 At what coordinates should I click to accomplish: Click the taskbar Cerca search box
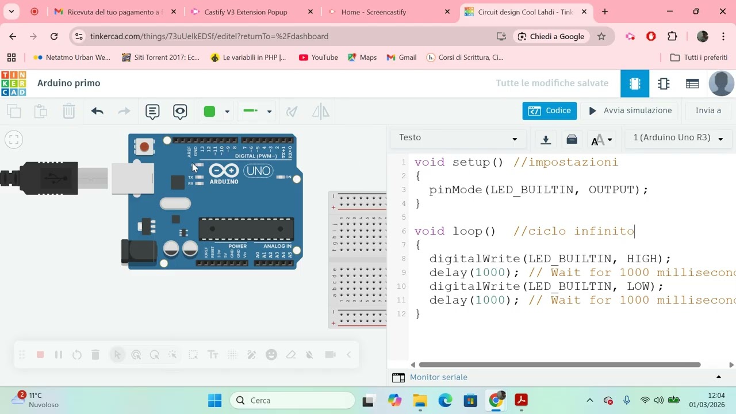[x=293, y=400]
